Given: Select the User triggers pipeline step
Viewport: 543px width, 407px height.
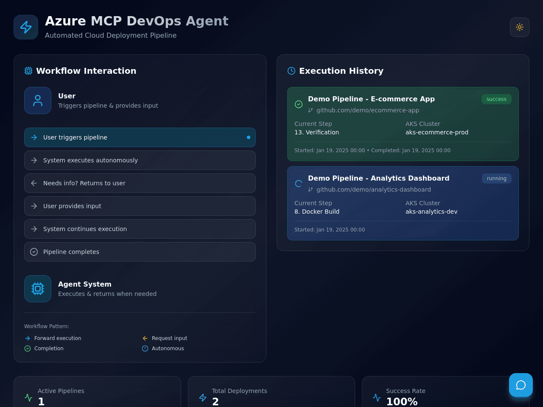Looking at the screenshot, I should (140, 137).
